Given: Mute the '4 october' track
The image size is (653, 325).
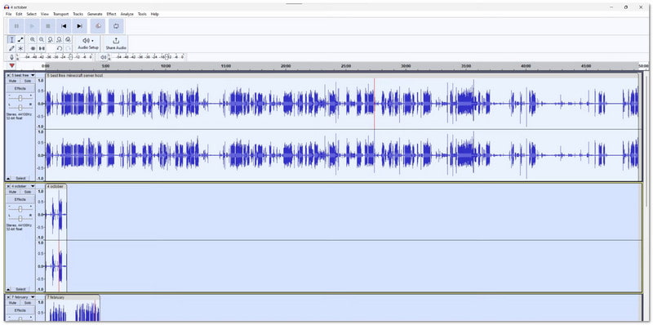Looking at the screenshot, I should [x=13, y=192].
